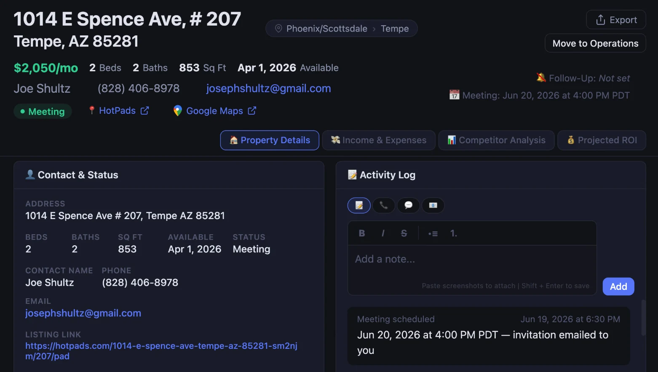The height and width of the screenshot is (372, 658).
Task: Add the note with the Add button
Action: [618, 286]
